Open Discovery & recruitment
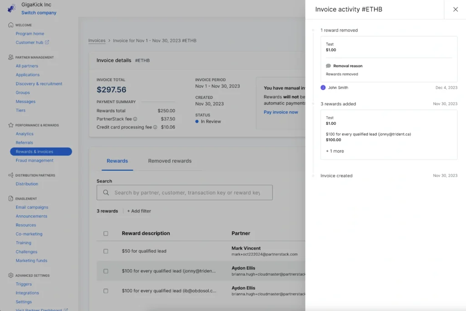The image size is (466, 311). pyautogui.click(x=39, y=84)
